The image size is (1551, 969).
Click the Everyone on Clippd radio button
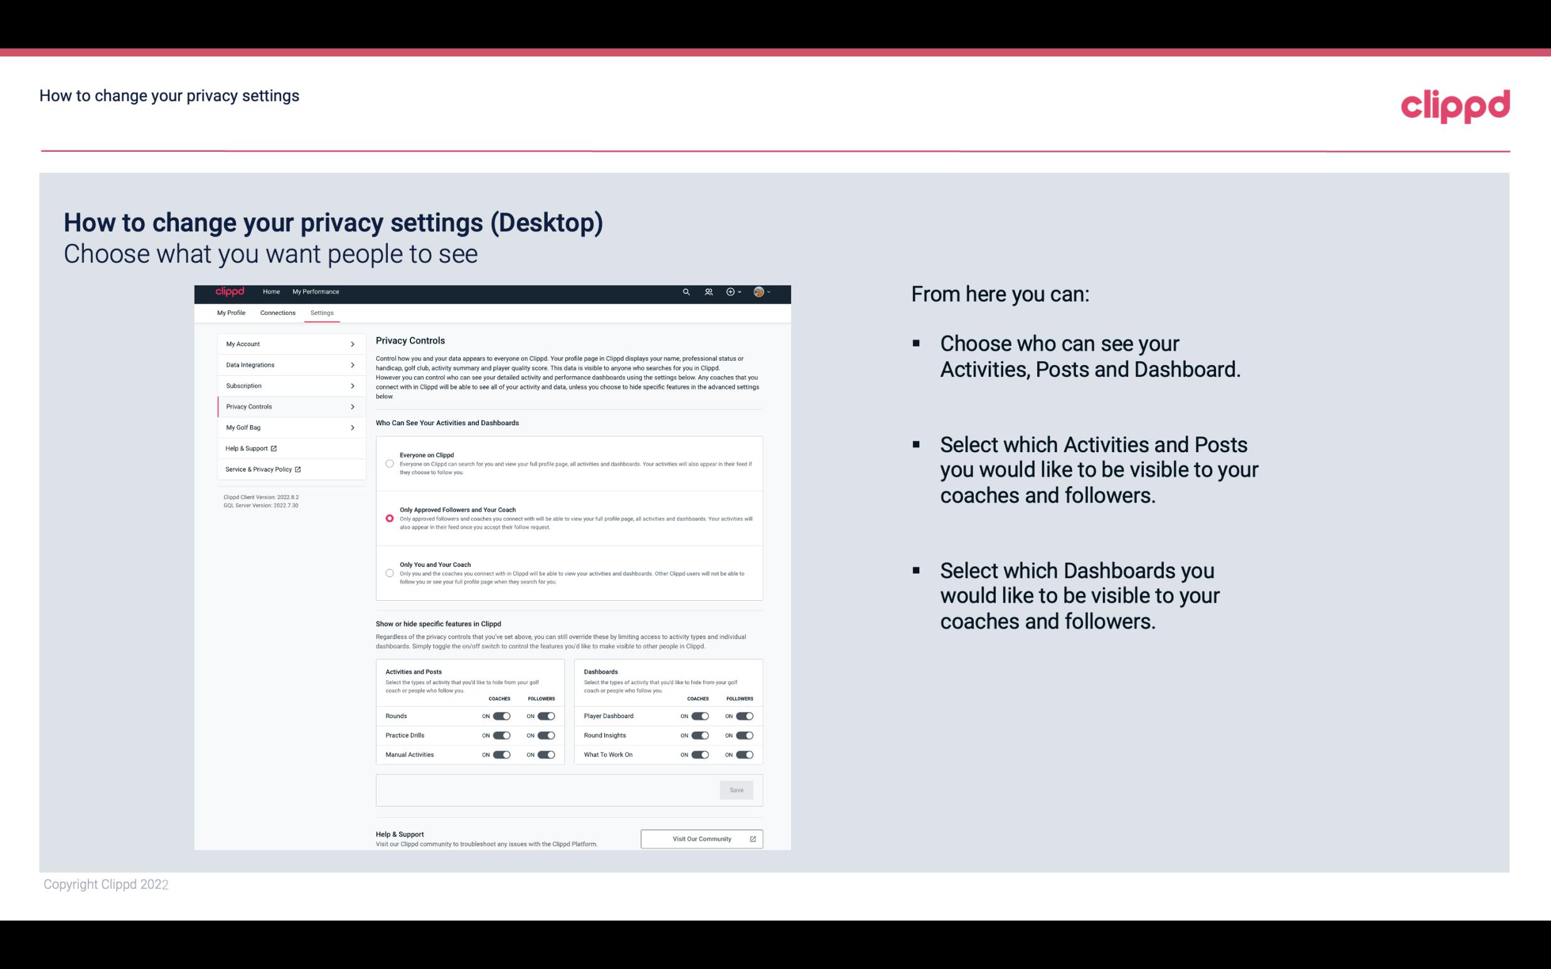(x=388, y=462)
